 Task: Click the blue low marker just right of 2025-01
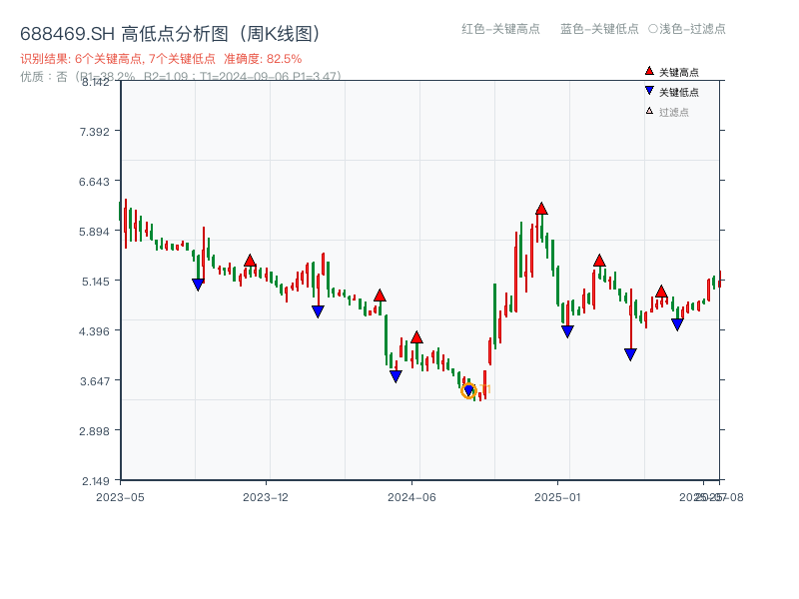(x=567, y=331)
